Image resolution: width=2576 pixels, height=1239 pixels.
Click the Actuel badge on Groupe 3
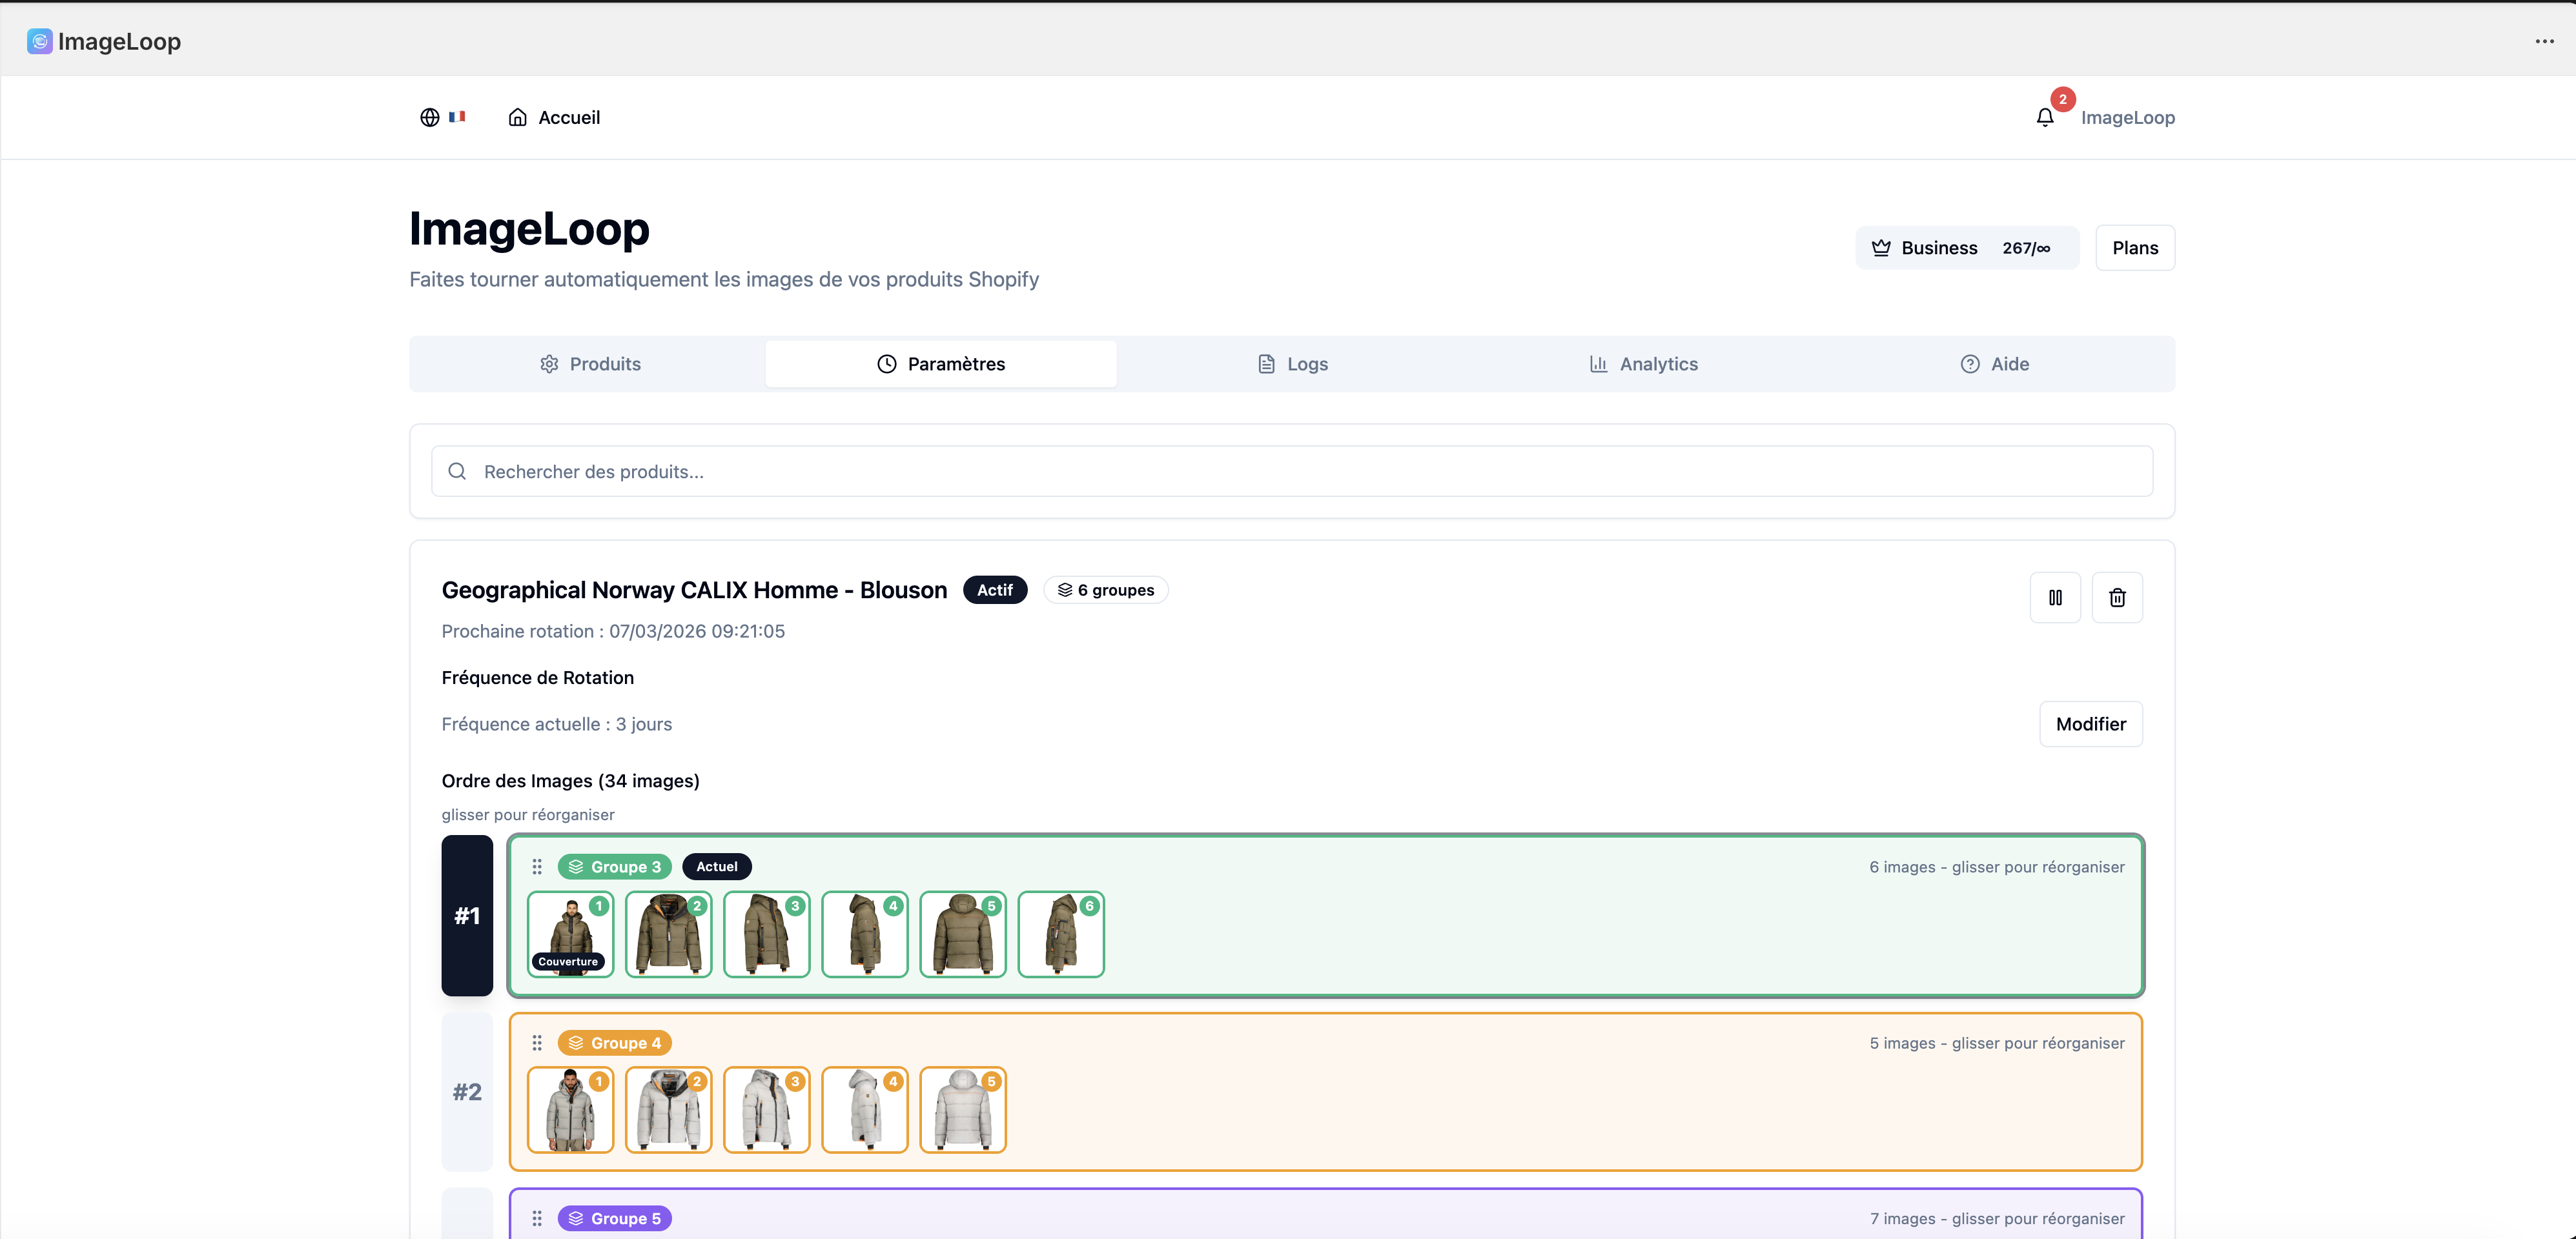(x=717, y=867)
